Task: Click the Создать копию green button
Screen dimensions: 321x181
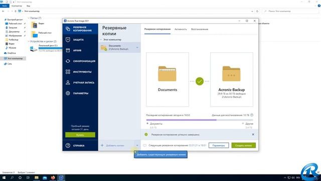Action: [243, 145]
